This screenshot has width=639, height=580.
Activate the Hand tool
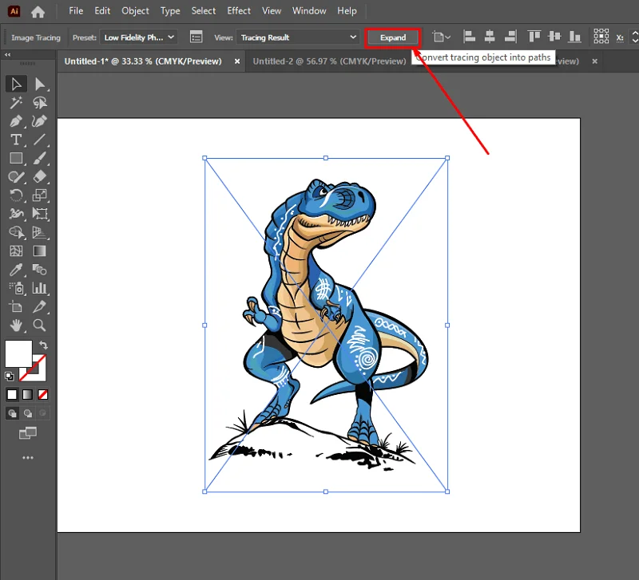[x=16, y=326]
